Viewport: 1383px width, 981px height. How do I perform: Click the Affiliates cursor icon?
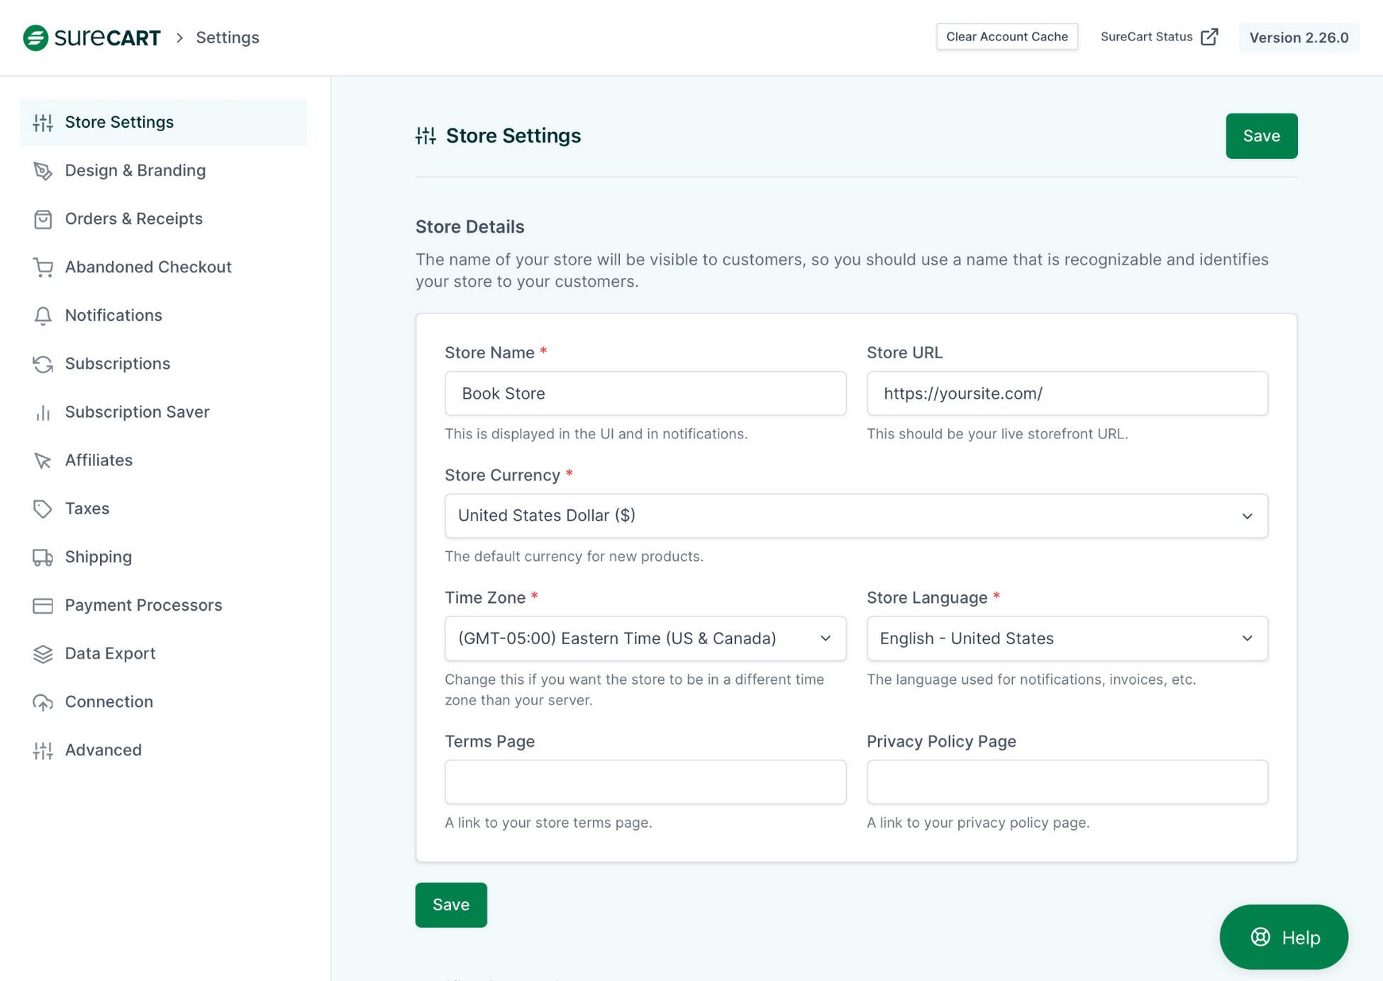43,460
